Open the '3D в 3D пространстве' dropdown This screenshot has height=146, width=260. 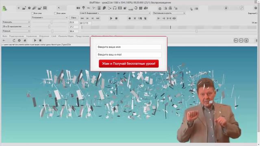click(16, 26)
